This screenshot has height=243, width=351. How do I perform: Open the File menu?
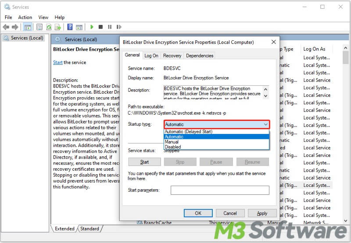[x=8, y=17]
